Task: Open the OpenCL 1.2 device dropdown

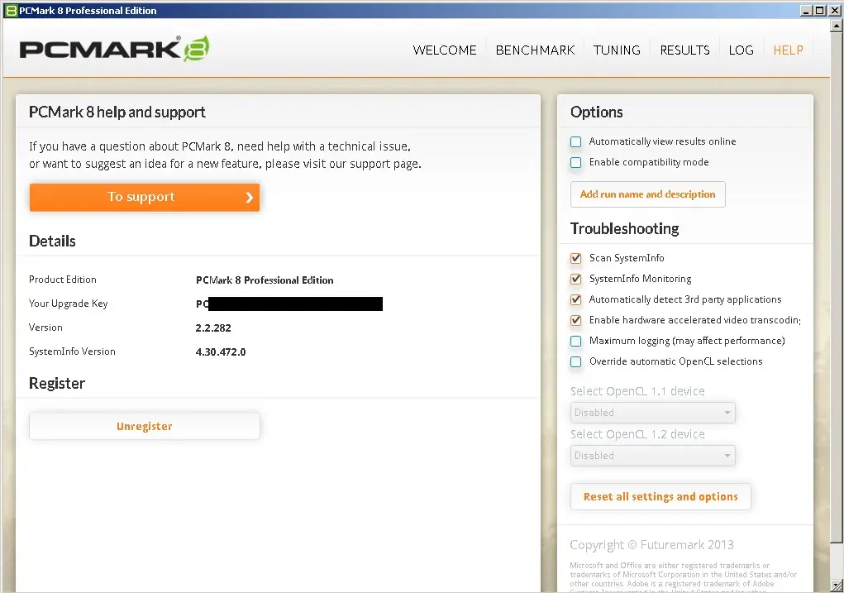Action: tap(652, 456)
